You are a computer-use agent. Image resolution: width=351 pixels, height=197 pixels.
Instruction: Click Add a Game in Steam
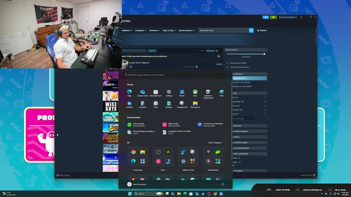click(63, 175)
